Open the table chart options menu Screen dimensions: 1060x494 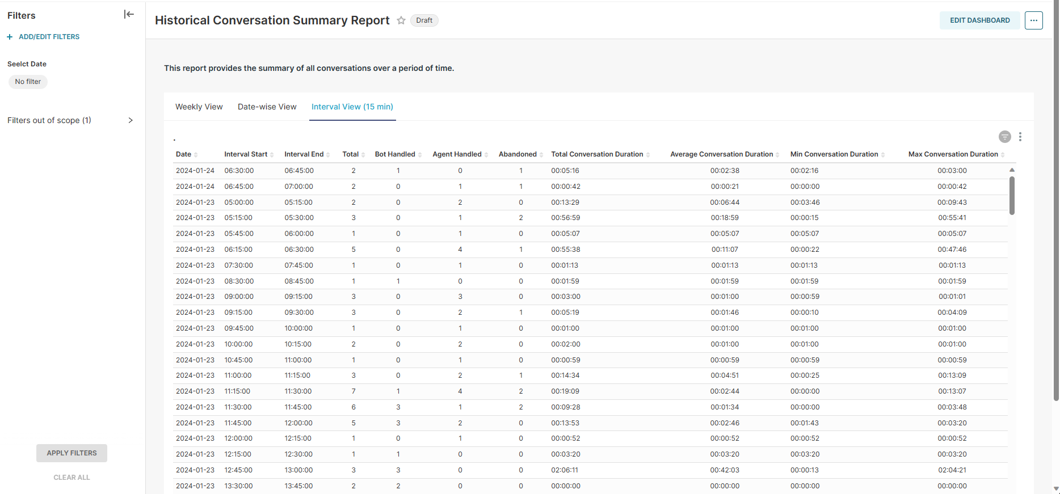1020,137
